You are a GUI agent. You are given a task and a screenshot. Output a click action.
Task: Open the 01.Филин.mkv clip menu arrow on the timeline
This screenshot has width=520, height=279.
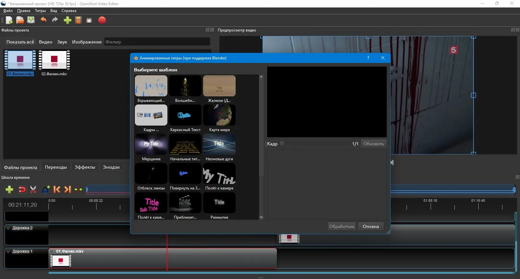(52, 251)
